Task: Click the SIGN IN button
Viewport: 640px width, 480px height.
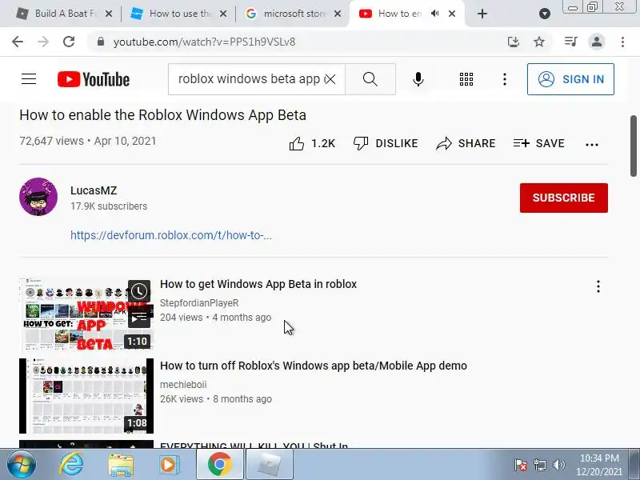Action: pyautogui.click(x=570, y=79)
